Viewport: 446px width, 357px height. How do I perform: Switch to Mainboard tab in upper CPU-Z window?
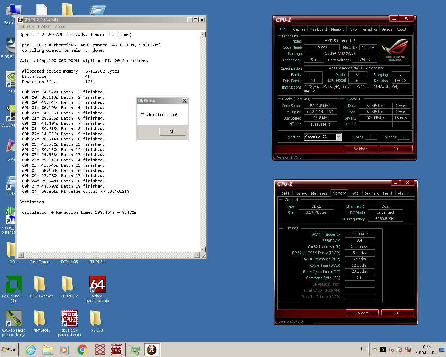pyautogui.click(x=318, y=29)
